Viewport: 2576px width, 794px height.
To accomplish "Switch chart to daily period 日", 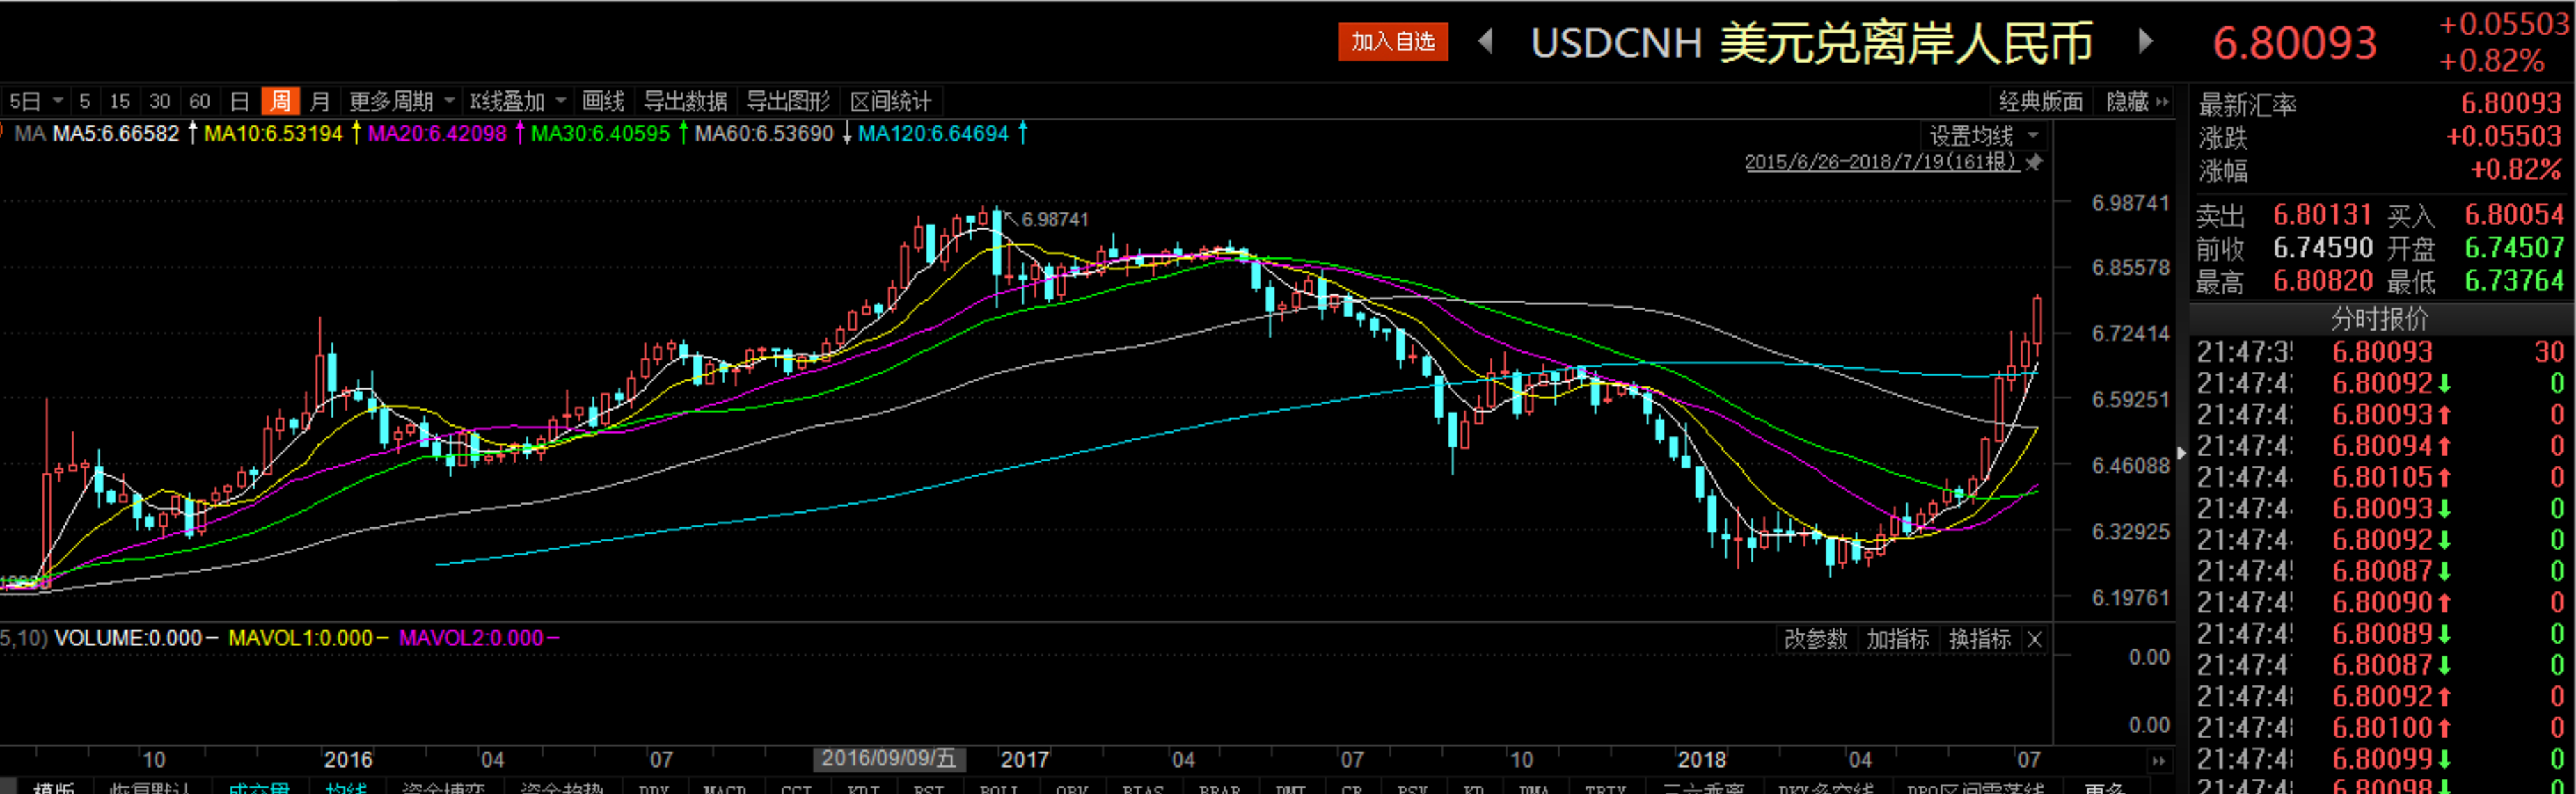I will tap(240, 101).
